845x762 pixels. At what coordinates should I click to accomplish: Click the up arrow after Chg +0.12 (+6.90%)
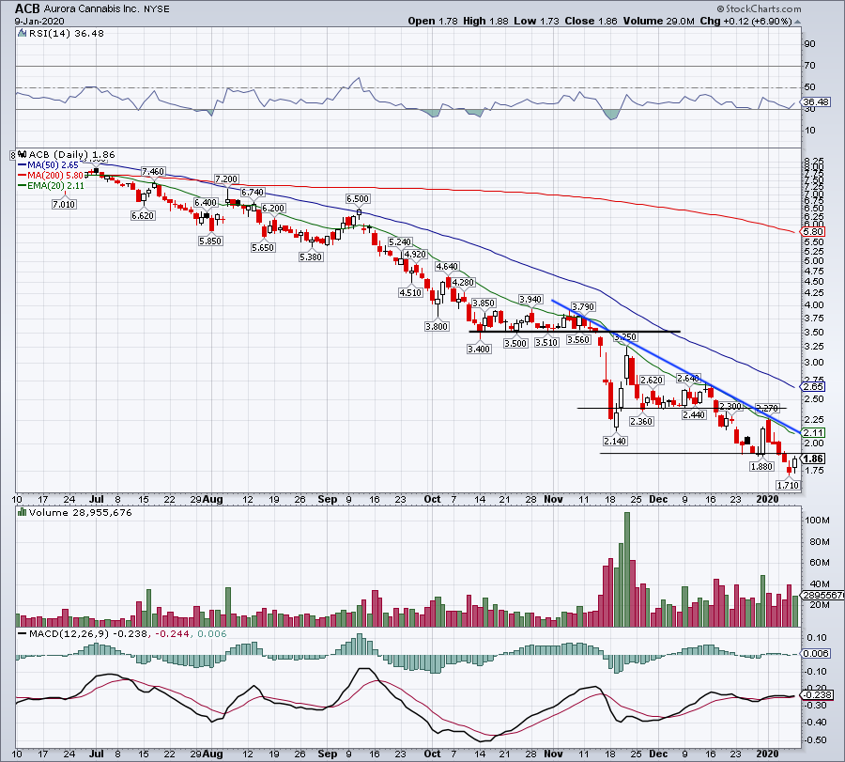[x=797, y=22]
